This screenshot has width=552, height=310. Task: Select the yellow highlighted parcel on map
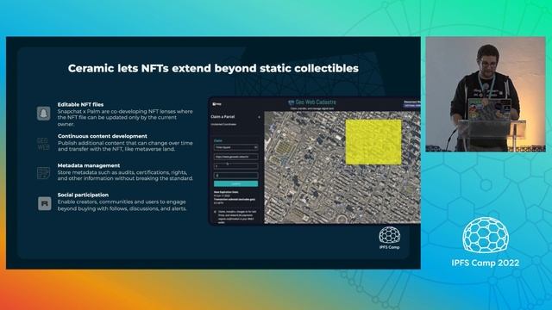(373, 142)
